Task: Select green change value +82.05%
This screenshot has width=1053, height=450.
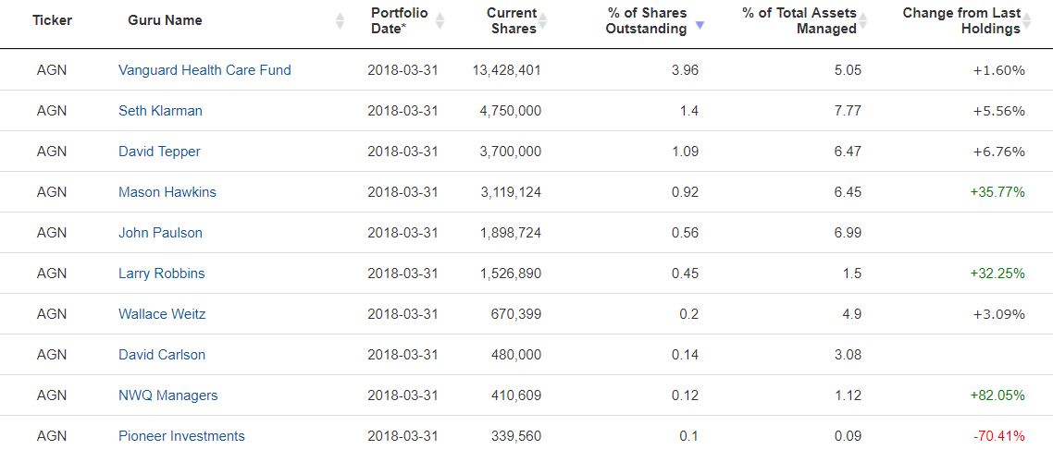Action: tap(997, 395)
